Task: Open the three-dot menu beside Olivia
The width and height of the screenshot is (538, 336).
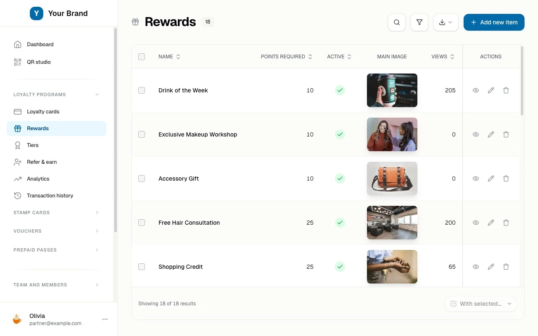Action: click(x=105, y=319)
